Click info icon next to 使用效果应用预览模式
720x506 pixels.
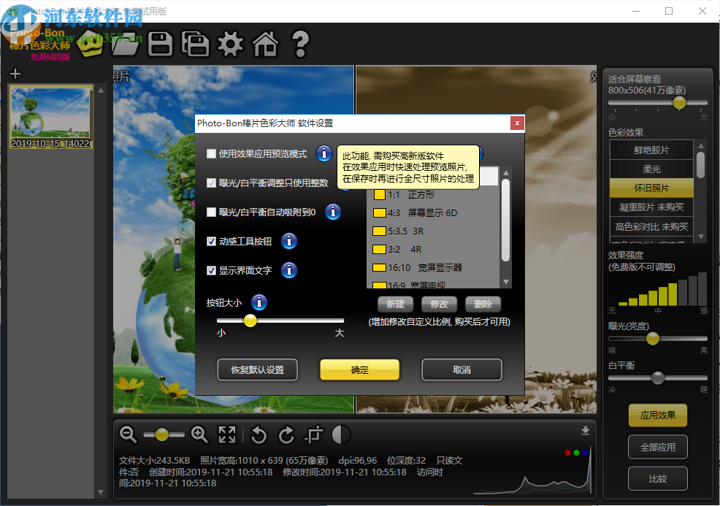(x=324, y=153)
